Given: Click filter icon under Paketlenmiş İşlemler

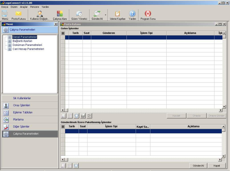Looking at the screenshot, I should point(76,166).
